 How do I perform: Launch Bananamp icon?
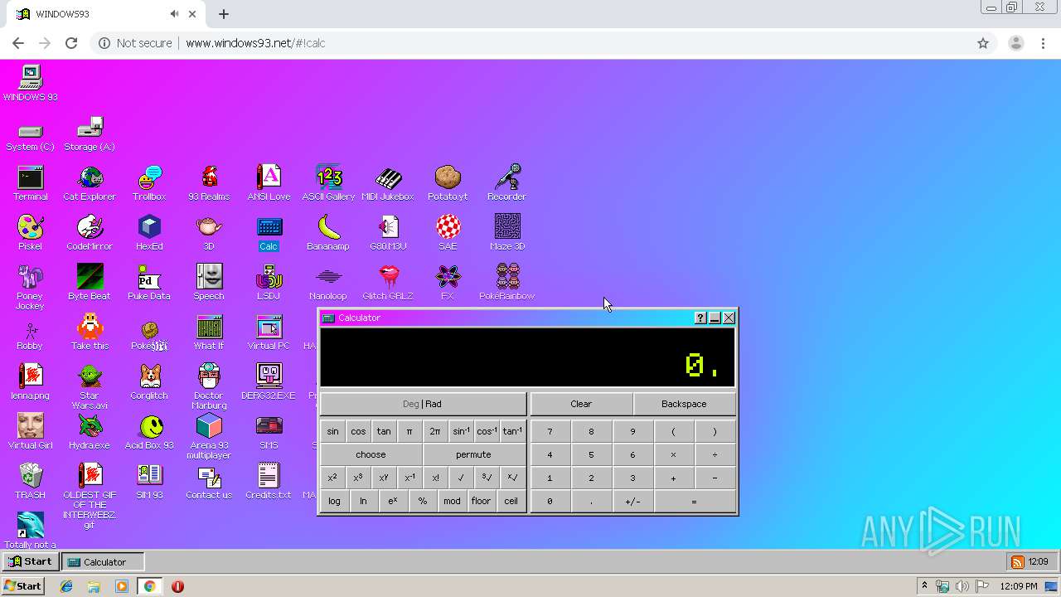328,233
